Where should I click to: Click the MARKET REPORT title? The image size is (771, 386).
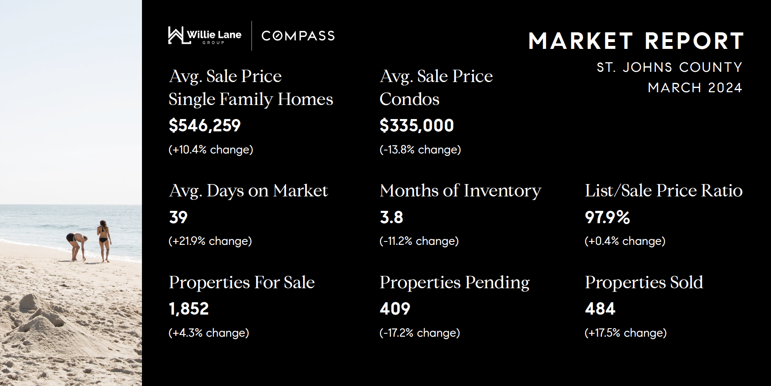coord(636,41)
